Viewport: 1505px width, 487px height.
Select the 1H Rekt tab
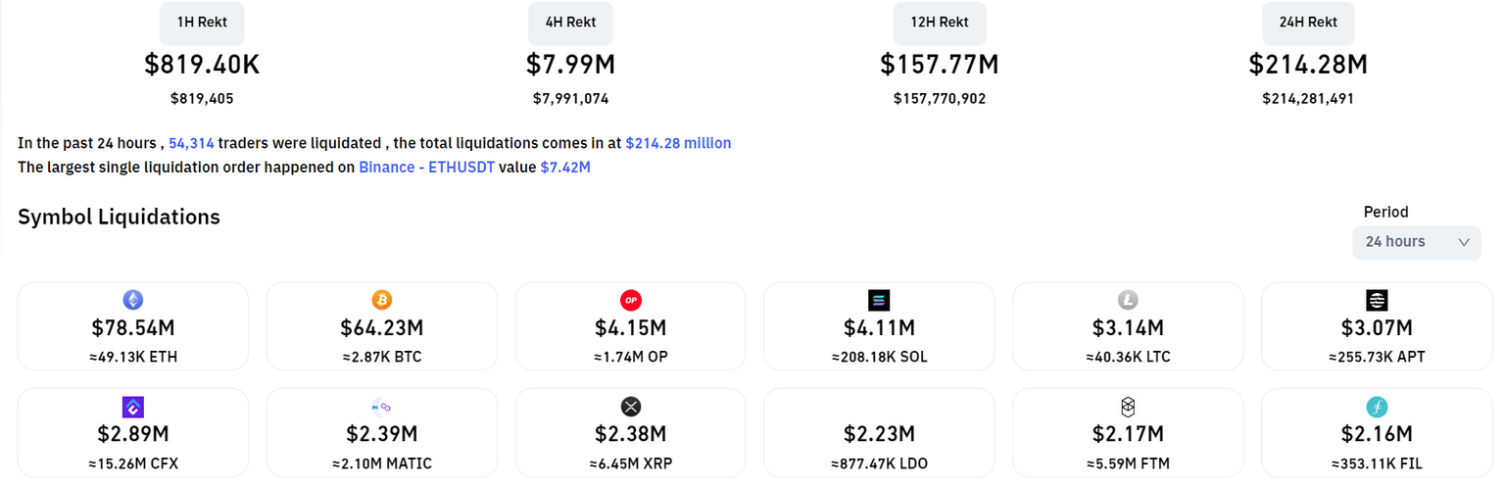coord(202,22)
